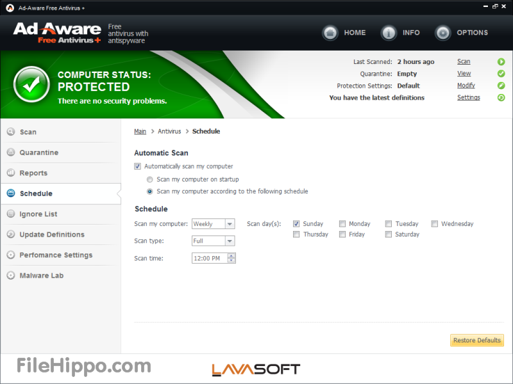Click the Modify link for Protection Settings

[466, 86]
